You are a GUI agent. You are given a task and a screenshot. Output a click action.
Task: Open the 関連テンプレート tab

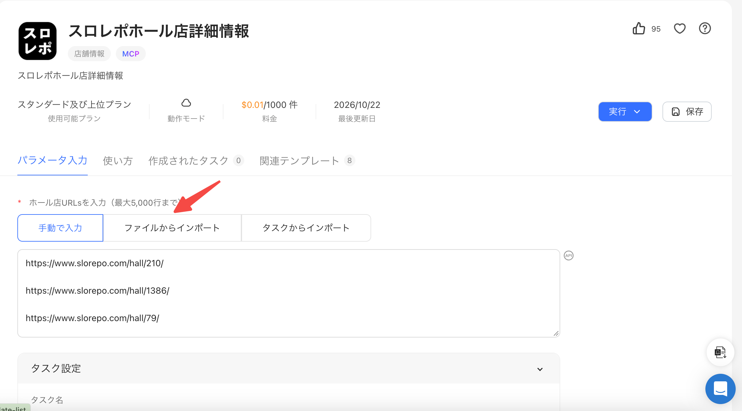(x=307, y=161)
